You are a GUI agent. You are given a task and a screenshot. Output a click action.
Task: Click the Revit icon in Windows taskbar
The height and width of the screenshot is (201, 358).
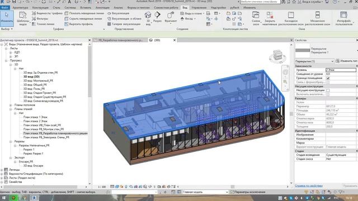coord(34,198)
